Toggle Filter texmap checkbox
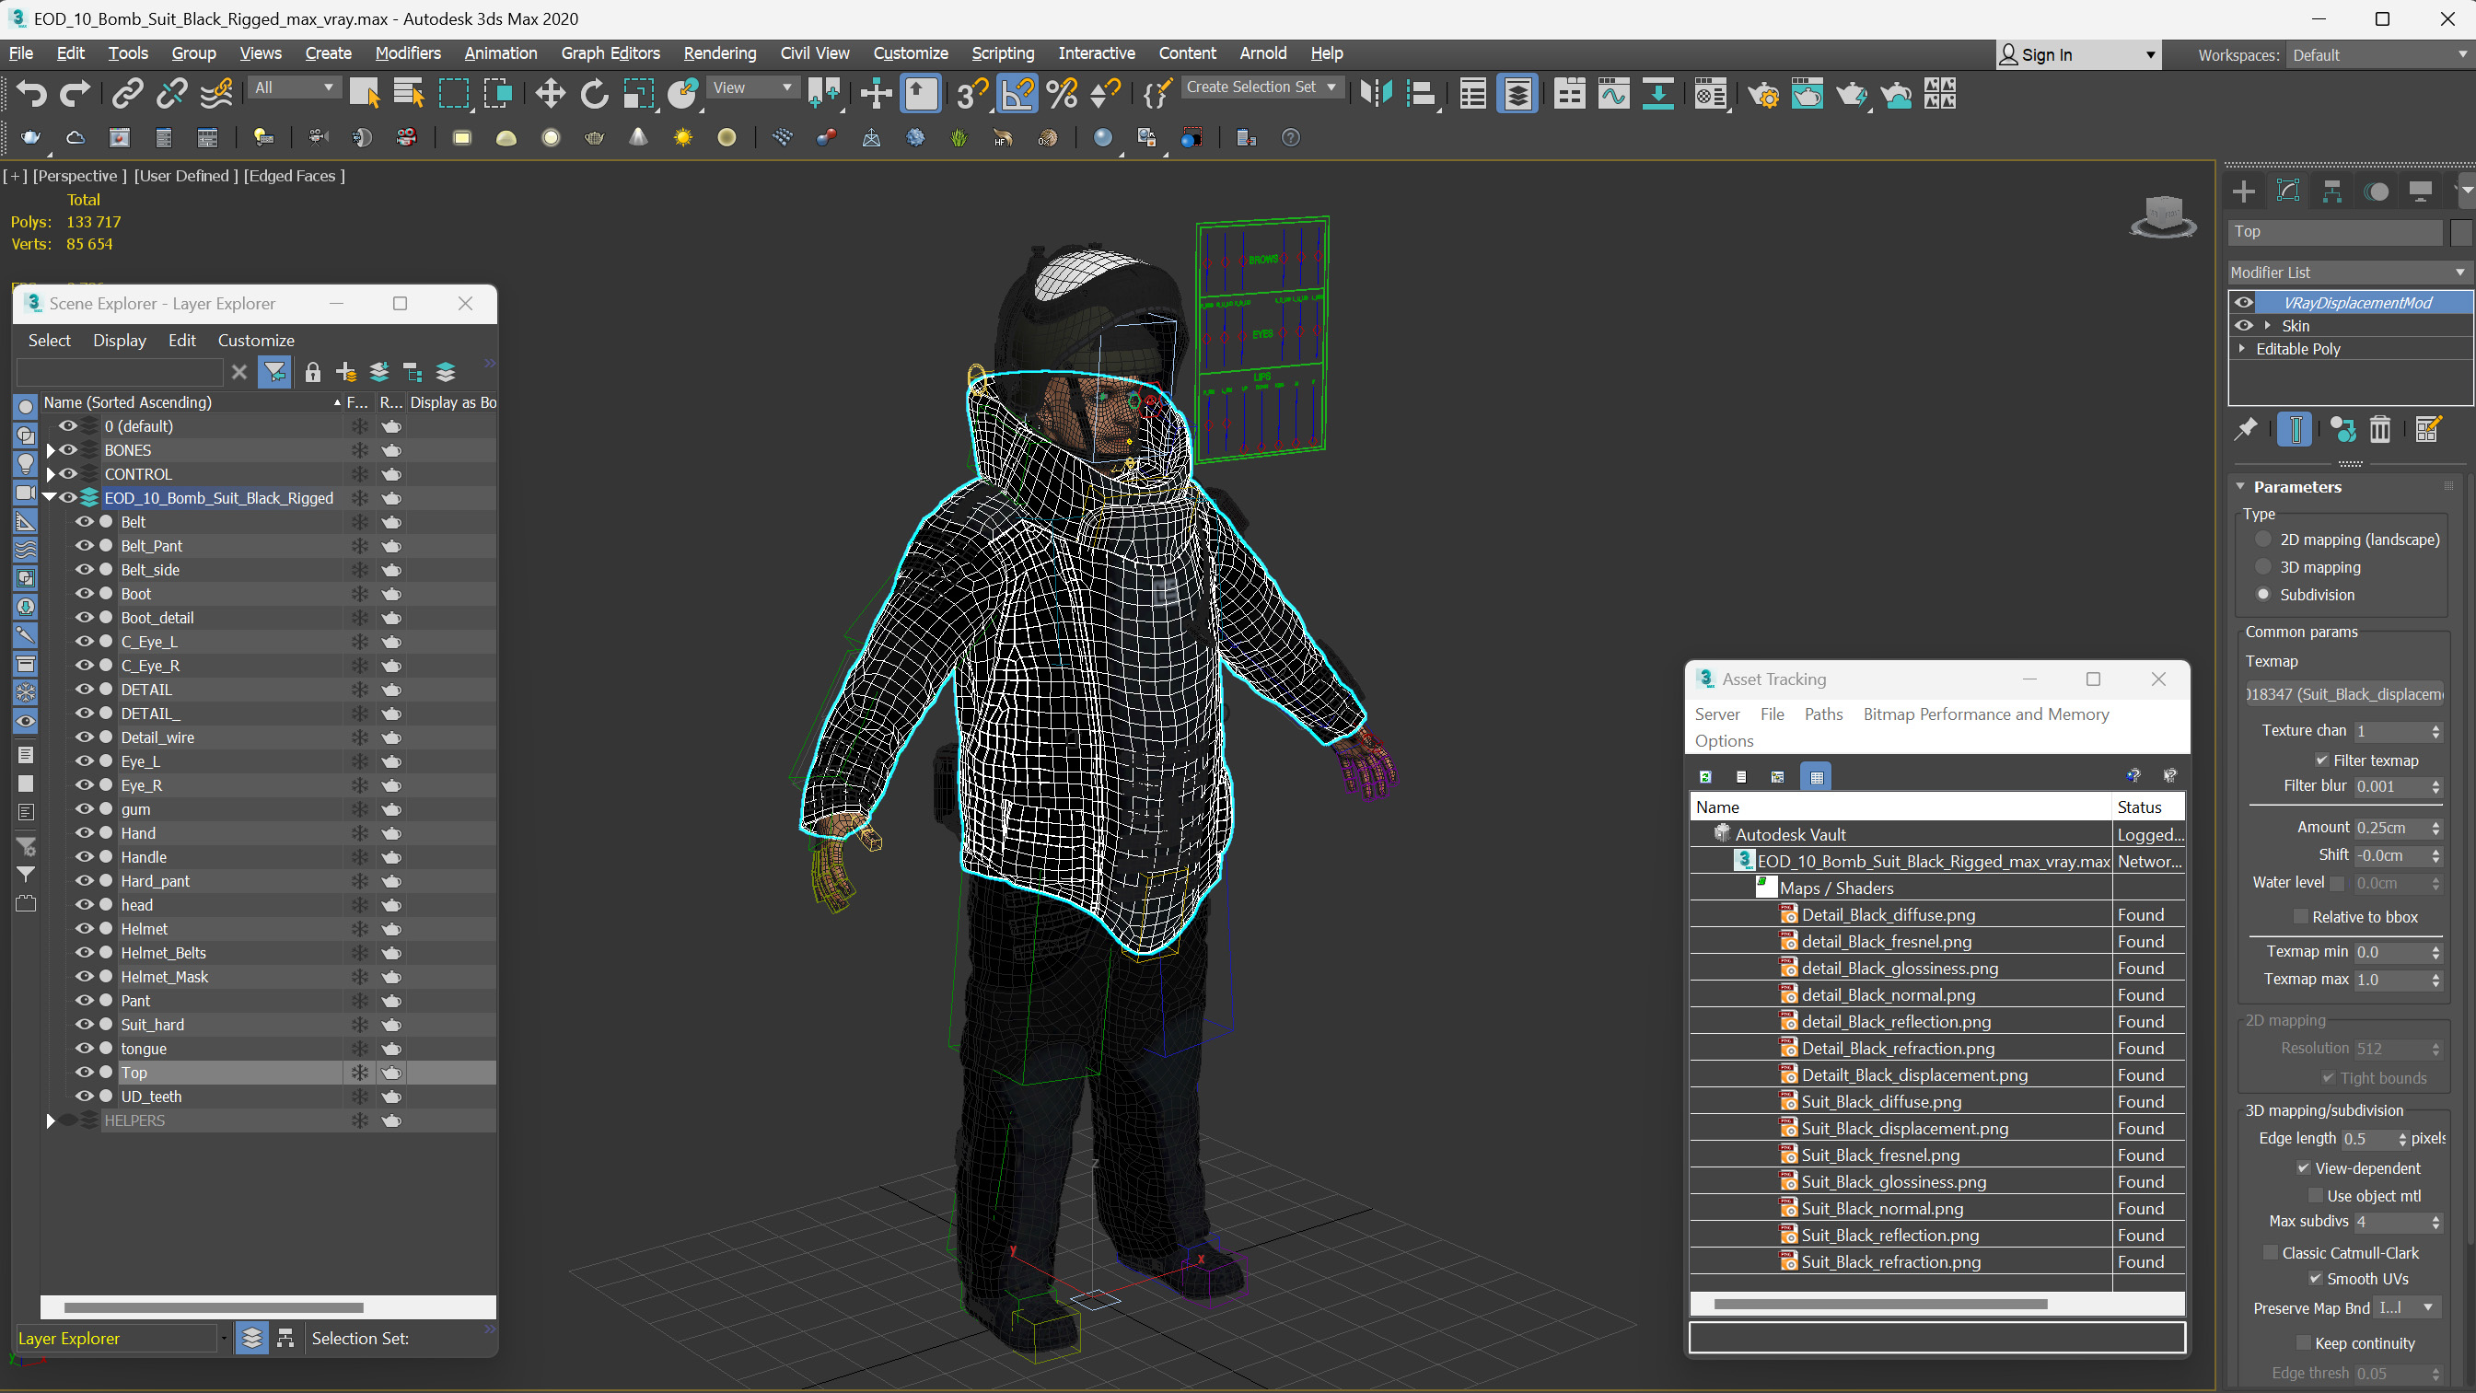The height and width of the screenshot is (1393, 2476). point(2321,760)
